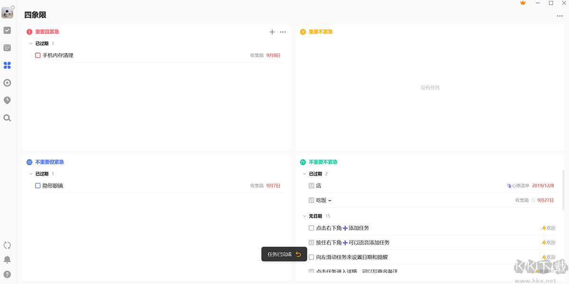The image size is (569, 284).
Task: Open the task list view in sidebar
Action: [7, 30]
